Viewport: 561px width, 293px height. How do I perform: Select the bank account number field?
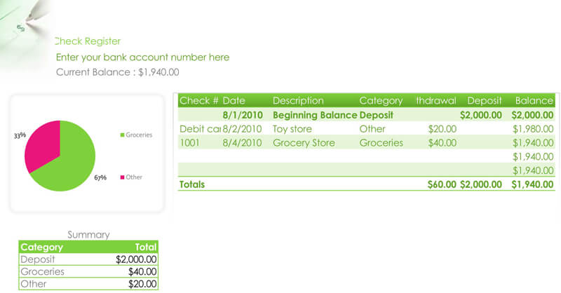point(142,57)
